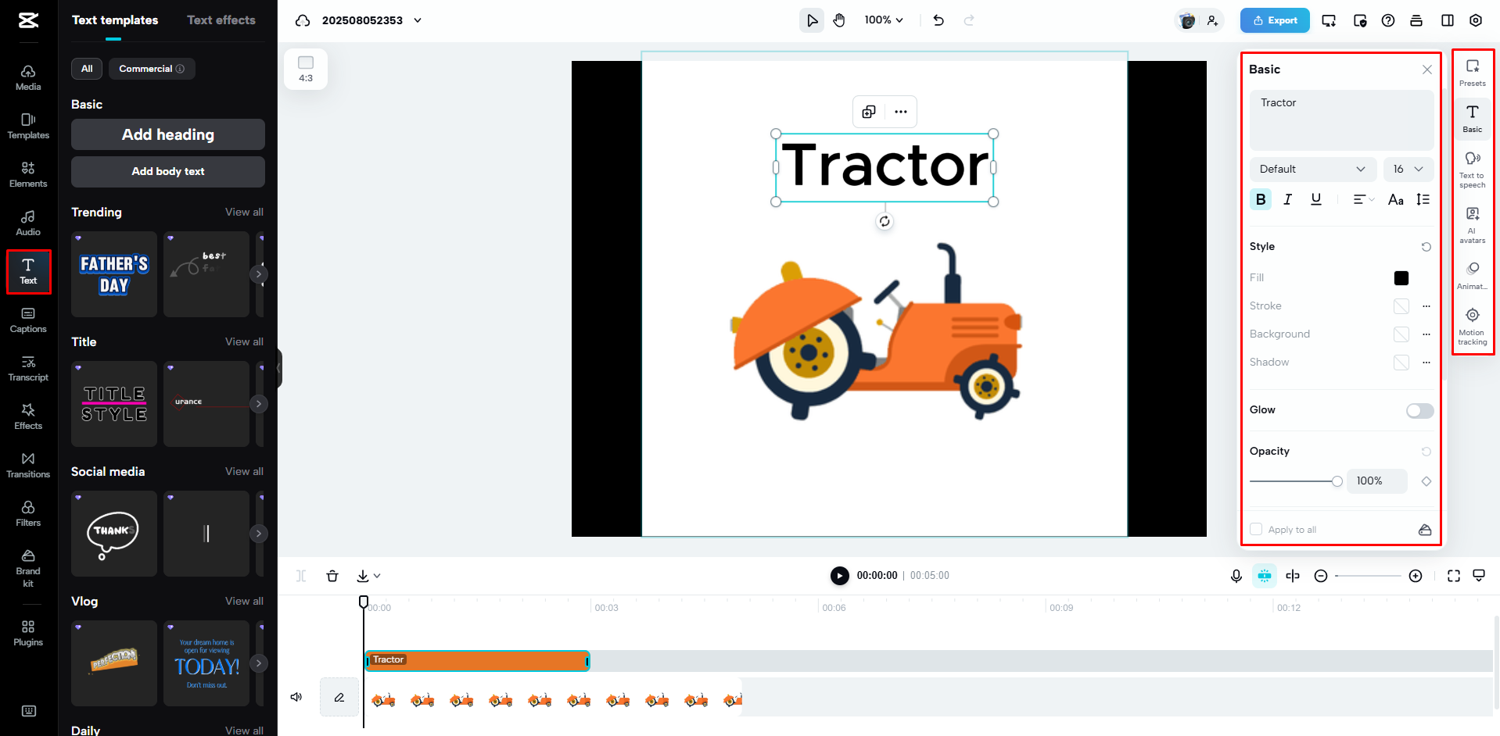Click the microphone record icon above timeline
The width and height of the screenshot is (1500, 736).
click(1236, 576)
